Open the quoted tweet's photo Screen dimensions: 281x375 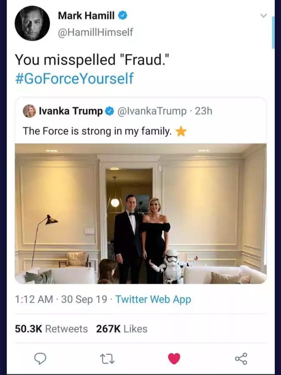(140, 214)
